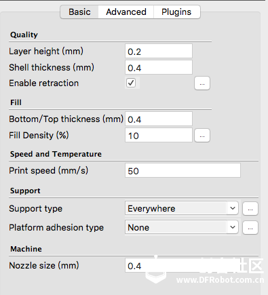Click the Machine section heading
The image size is (268, 295).
26,249
